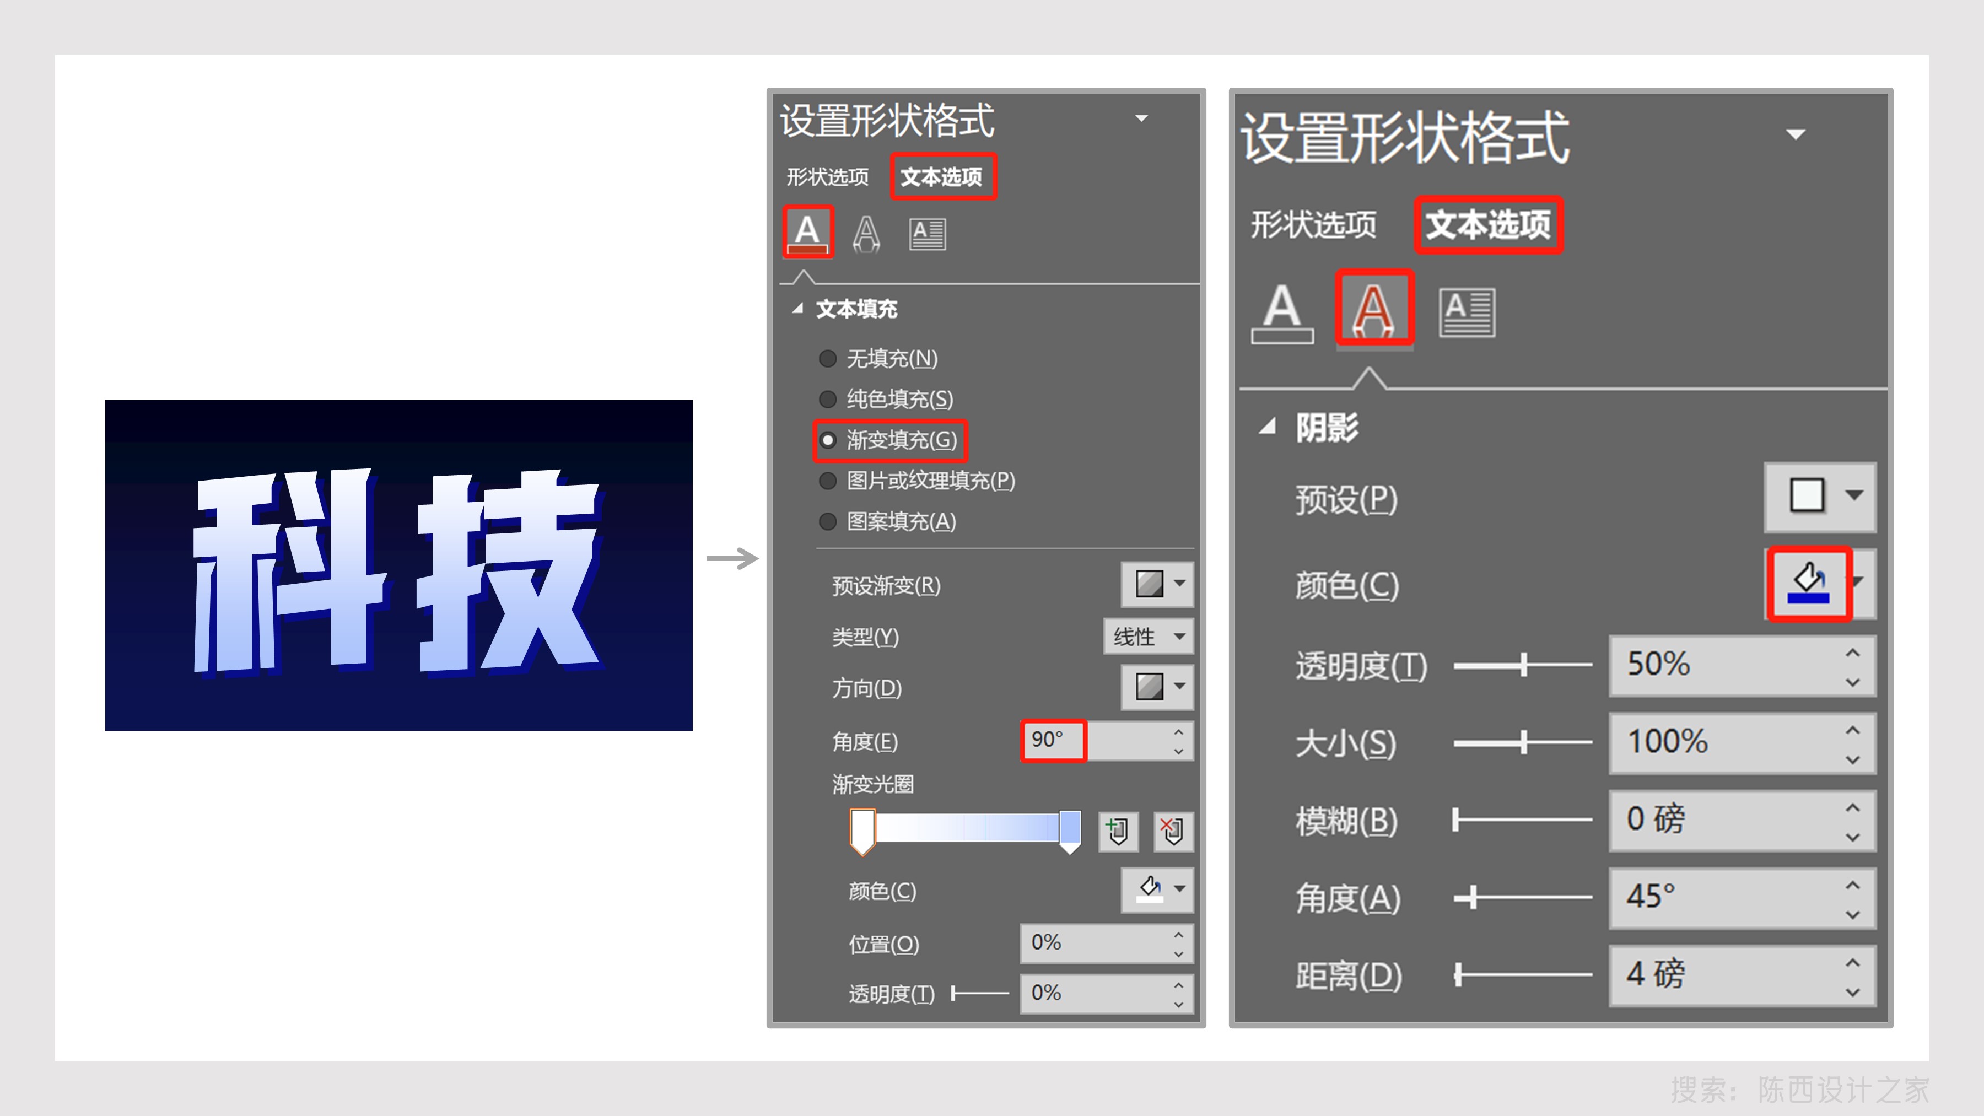Image resolution: width=1984 pixels, height=1116 pixels.
Task: Select 渐变填充(G) radio button
Action: click(x=828, y=440)
